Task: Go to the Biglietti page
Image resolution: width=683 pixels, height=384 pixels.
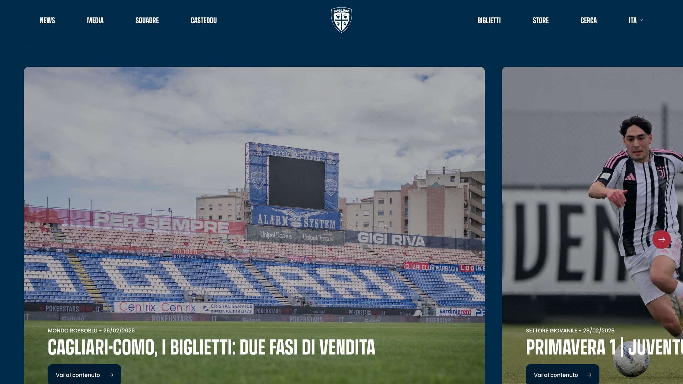Action: coord(489,20)
